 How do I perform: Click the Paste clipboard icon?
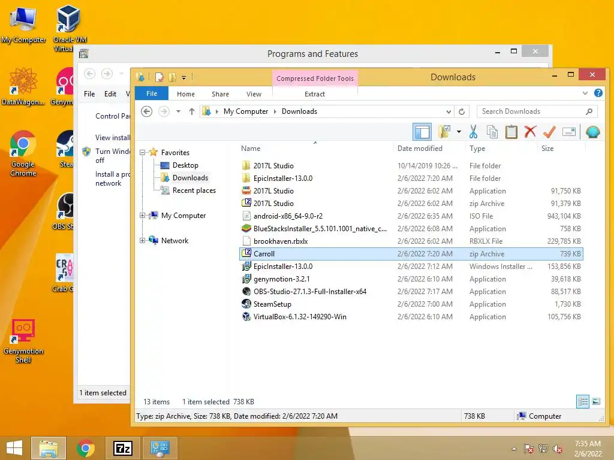[511, 132]
